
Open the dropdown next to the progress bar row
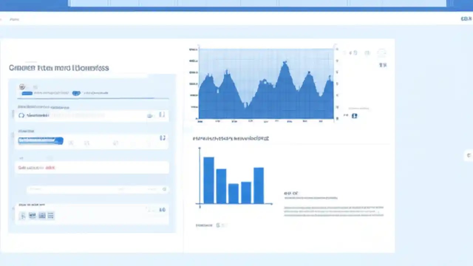[163, 138]
